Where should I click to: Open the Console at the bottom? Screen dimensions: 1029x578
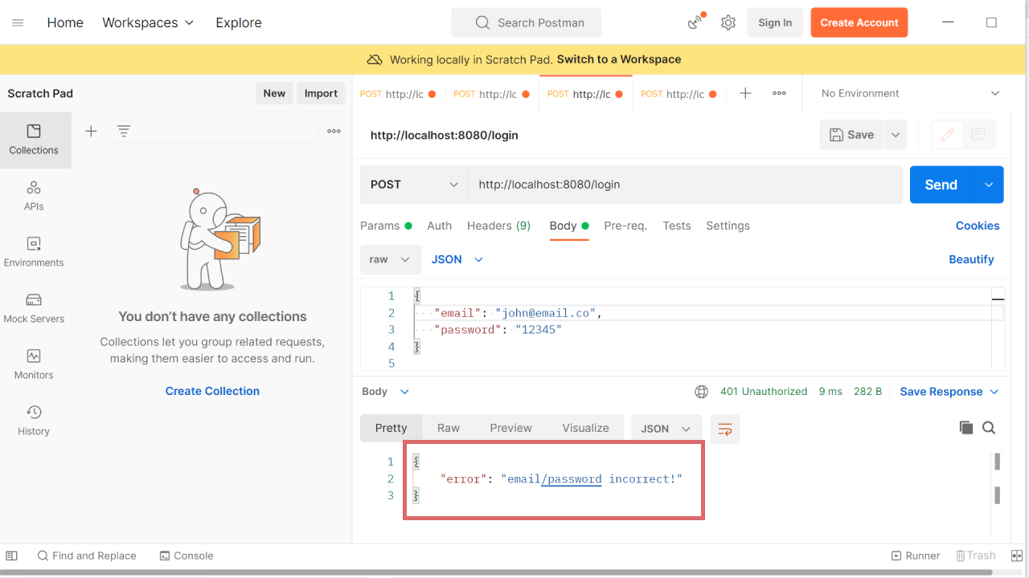click(x=187, y=555)
